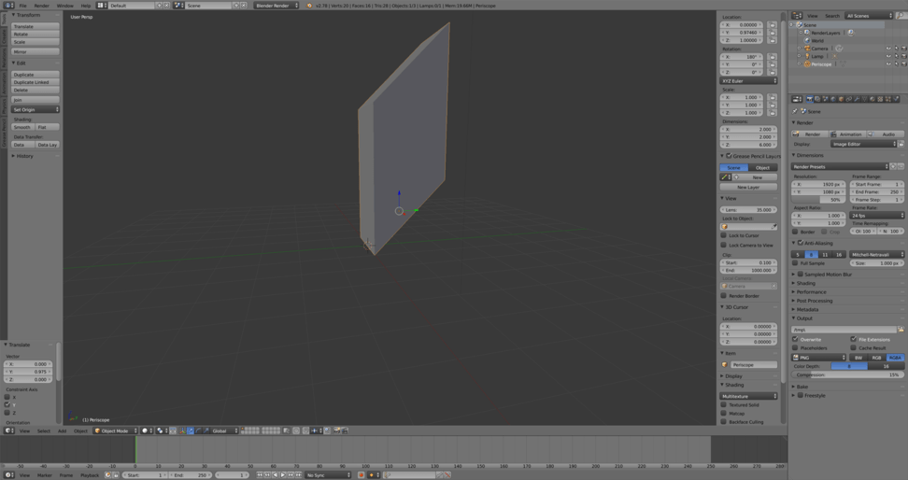This screenshot has height=480, width=908.
Task: Toggle the Overwrite output checkbox
Action: tap(795, 339)
